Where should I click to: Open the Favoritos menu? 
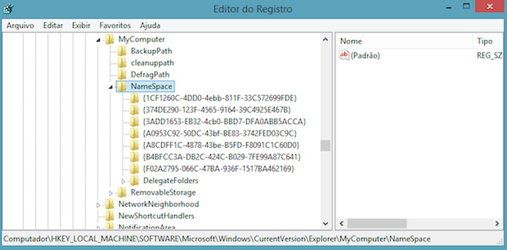pos(115,26)
